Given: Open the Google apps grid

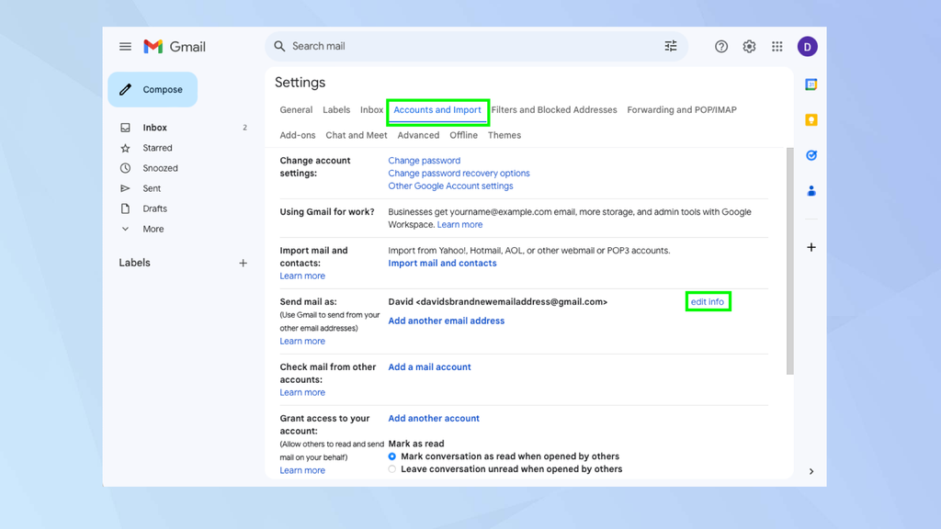Looking at the screenshot, I should 777,46.
